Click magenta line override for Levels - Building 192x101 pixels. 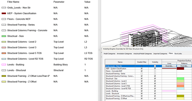(x=169, y=91)
